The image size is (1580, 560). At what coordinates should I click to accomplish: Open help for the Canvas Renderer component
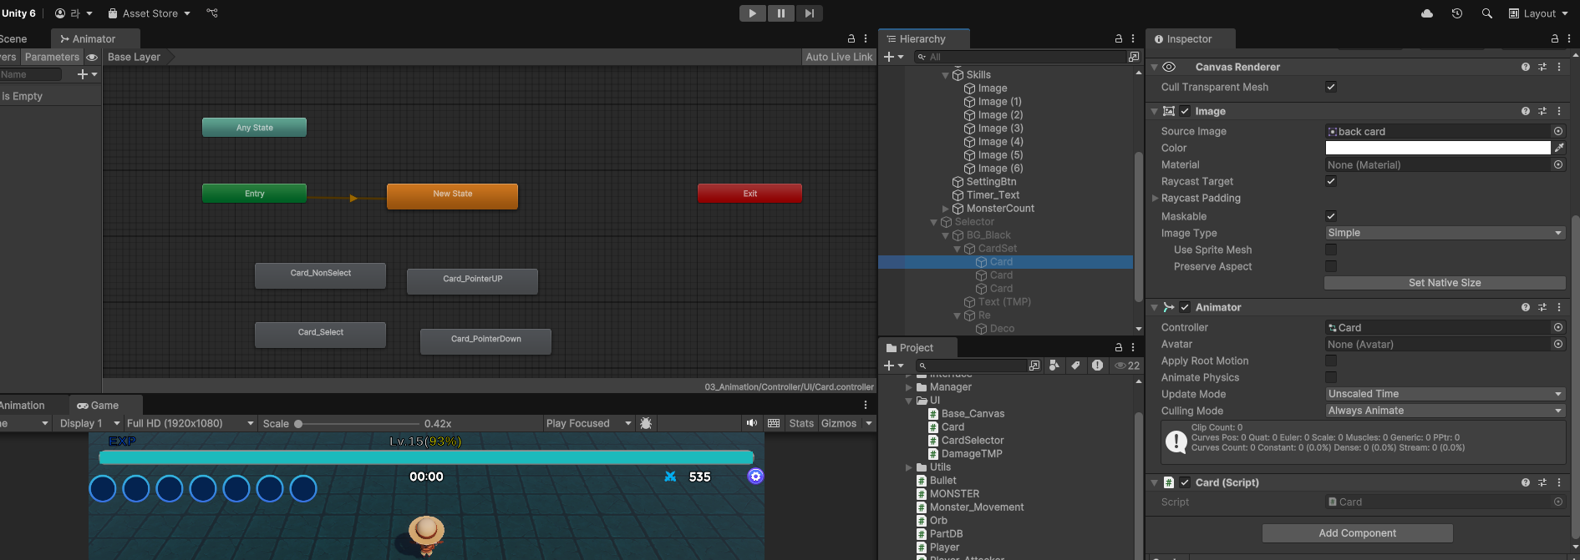(1526, 67)
